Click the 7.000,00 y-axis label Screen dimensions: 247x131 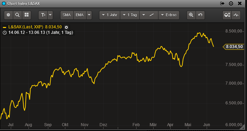tap(233, 83)
